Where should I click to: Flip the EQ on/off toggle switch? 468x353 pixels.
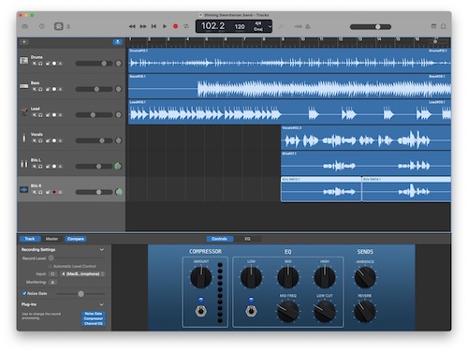[251, 311]
